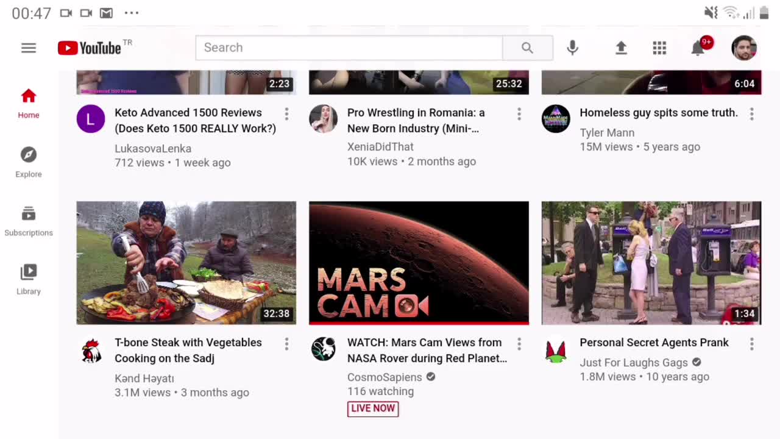Click '1.8M views • 10 years ago' text
Image resolution: width=780 pixels, height=439 pixels.
click(x=644, y=377)
